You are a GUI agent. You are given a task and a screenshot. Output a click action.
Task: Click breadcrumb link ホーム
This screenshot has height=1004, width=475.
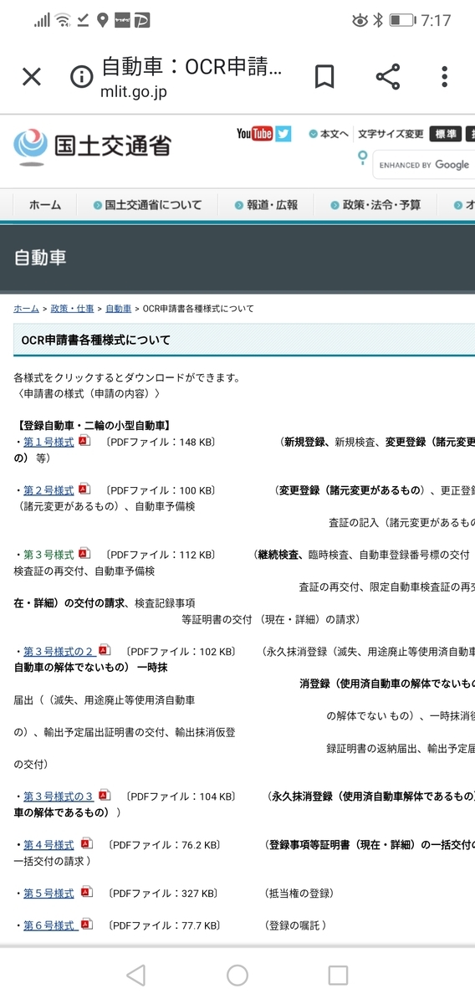pyautogui.click(x=26, y=309)
